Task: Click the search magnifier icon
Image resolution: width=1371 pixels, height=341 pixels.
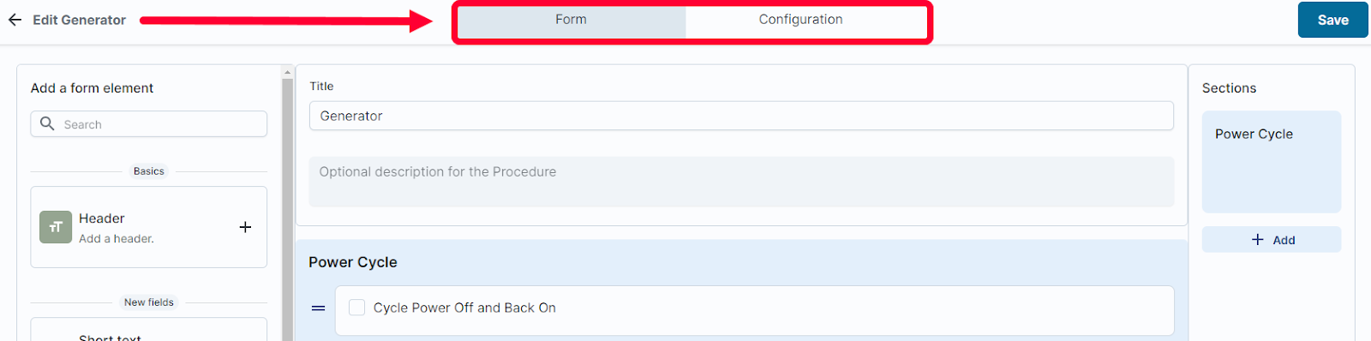Action: pyautogui.click(x=47, y=123)
